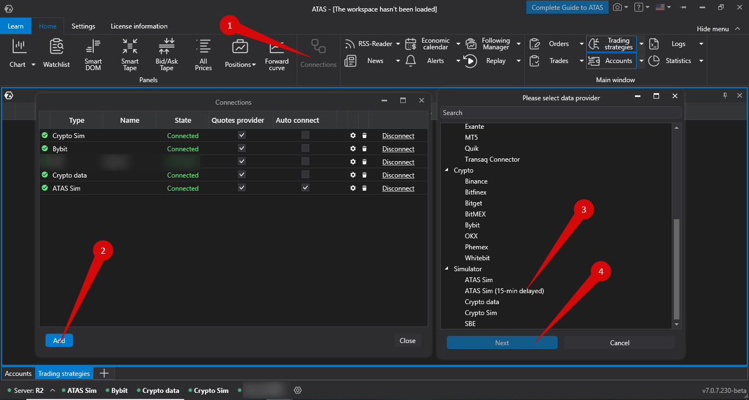Collapse the Crypto group in provider list
The width and height of the screenshot is (749, 400).
pos(447,170)
